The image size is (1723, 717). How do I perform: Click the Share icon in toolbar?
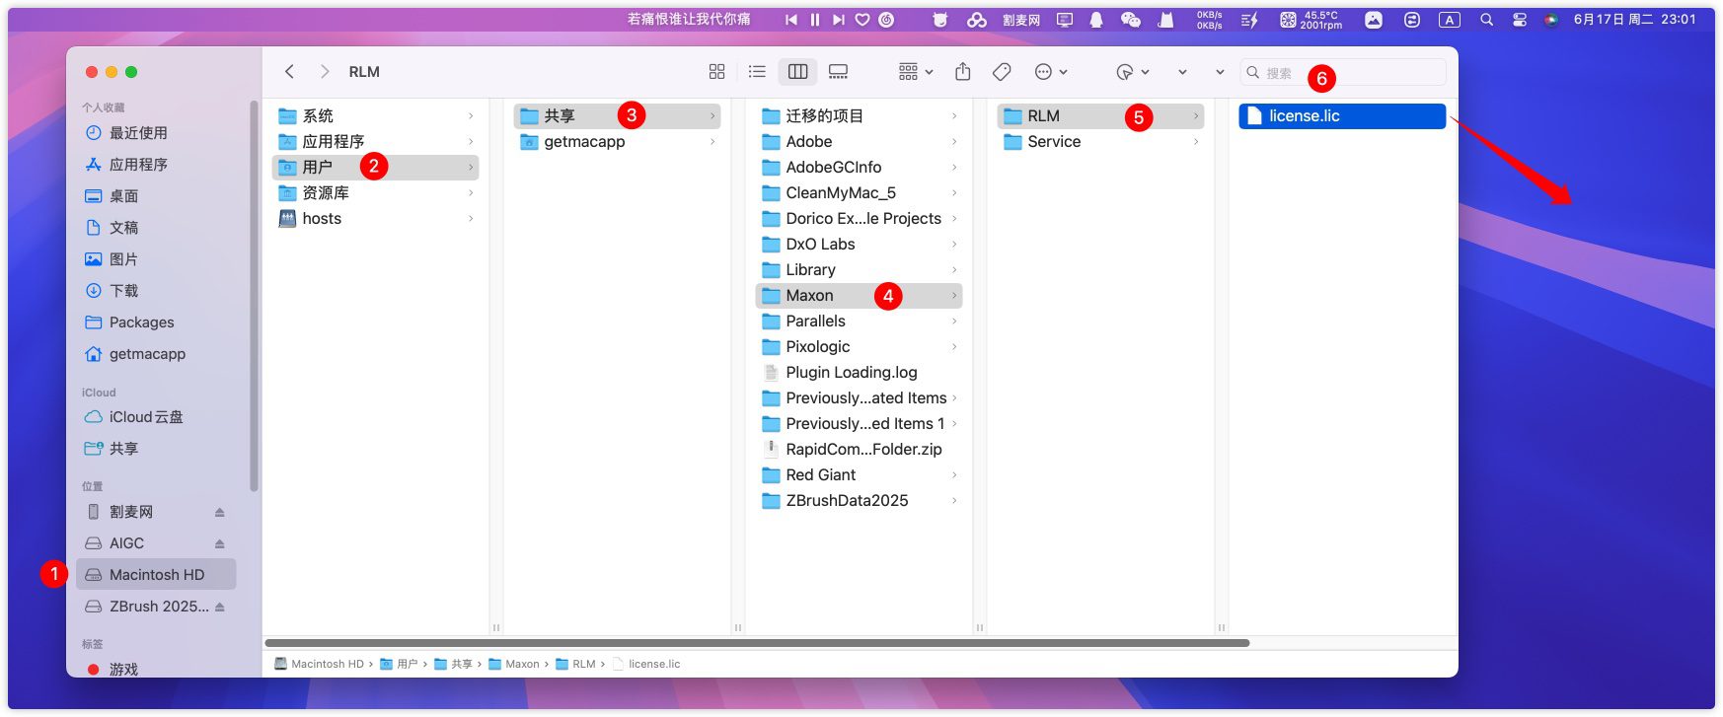tap(963, 72)
